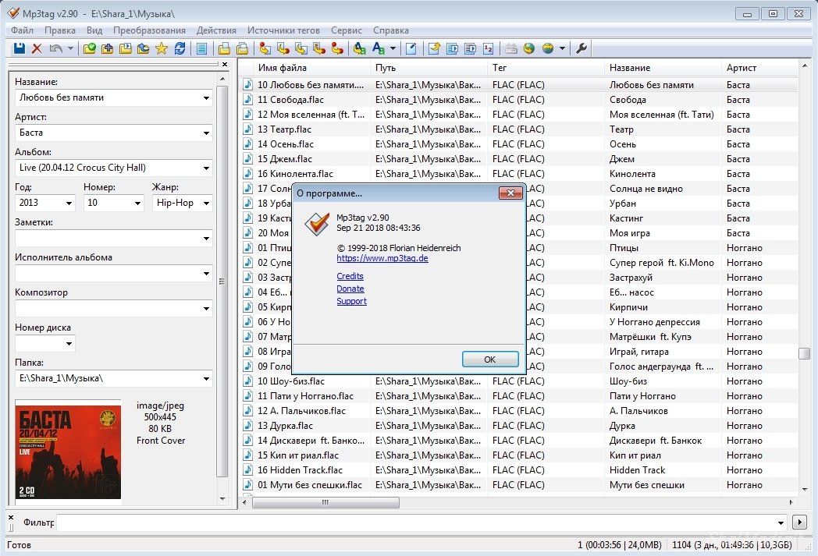Select the row 13 Дурка.flac
This screenshot has width=818, height=556.
(x=519, y=426)
